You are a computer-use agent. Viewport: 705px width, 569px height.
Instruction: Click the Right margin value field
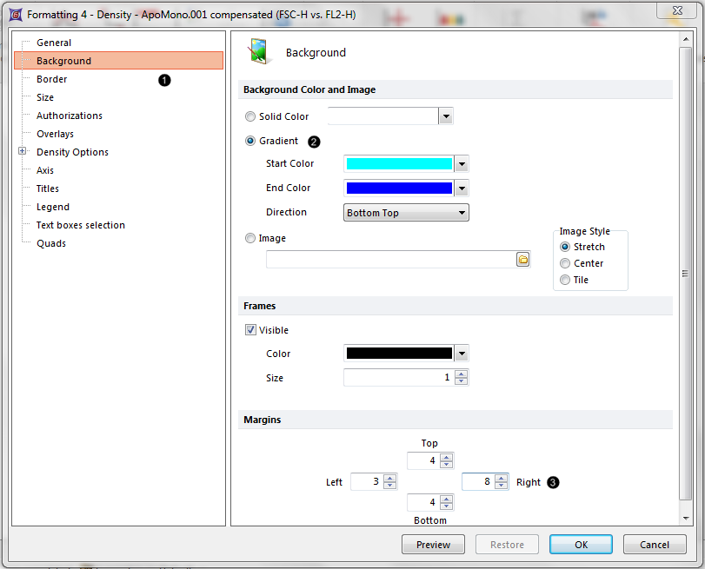click(x=477, y=481)
